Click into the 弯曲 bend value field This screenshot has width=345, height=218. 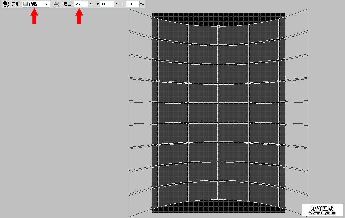pos(80,4)
